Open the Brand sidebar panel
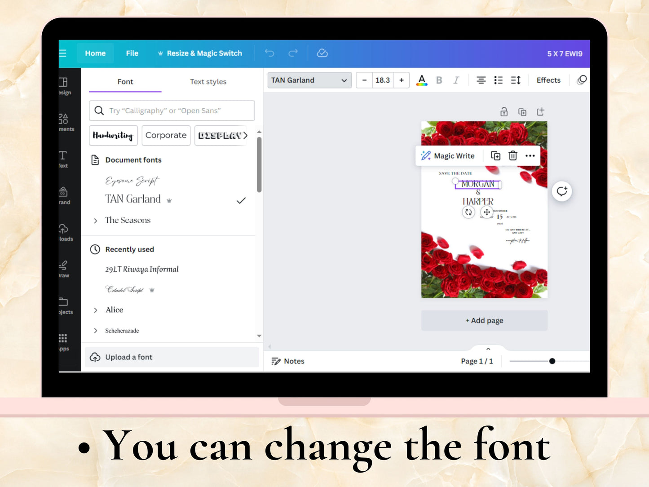This screenshot has height=487, width=649. (65, 196)
